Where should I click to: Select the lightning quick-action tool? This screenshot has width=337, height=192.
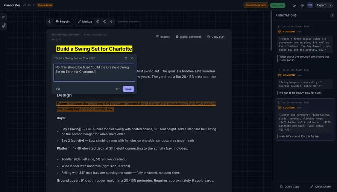(x=111, y=21)
